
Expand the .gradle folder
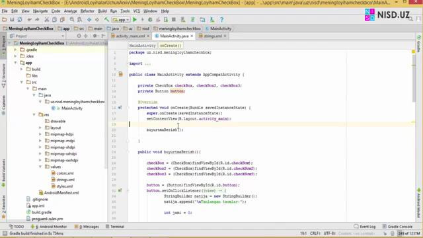(15, 50)
